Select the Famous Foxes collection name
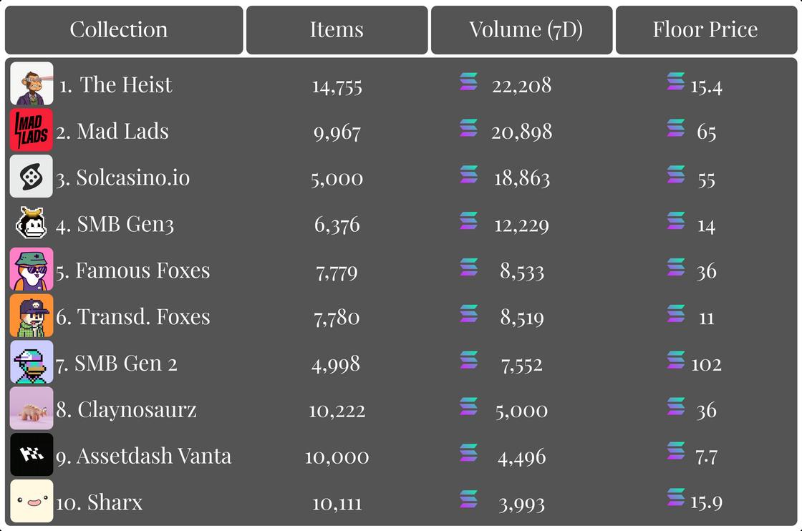This screenshot has width=802, height=531. [142, 271]
